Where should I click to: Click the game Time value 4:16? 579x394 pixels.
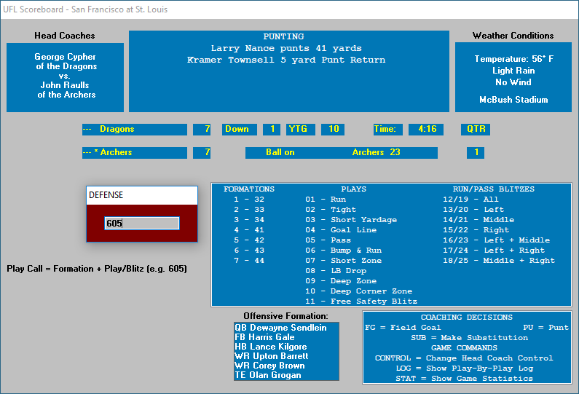pos(426,130)
